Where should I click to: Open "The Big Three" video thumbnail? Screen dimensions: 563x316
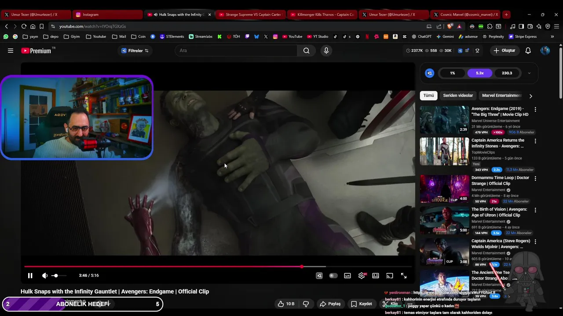click(x=444, y=120)
